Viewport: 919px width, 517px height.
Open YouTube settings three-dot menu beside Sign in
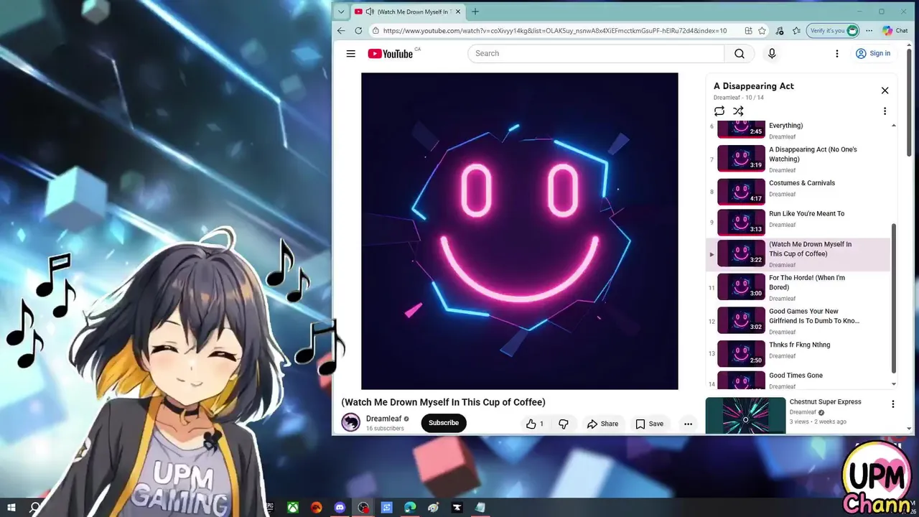click(x=836, y=54)
